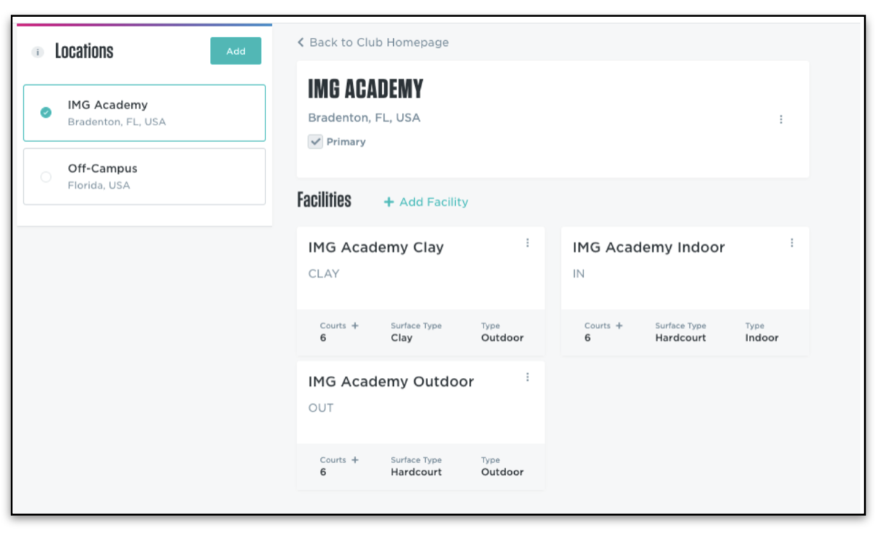Click Indoor type value on Indoor facility
Image resolution: width=881 pixels, height=536 pixels.
(762, 338)
